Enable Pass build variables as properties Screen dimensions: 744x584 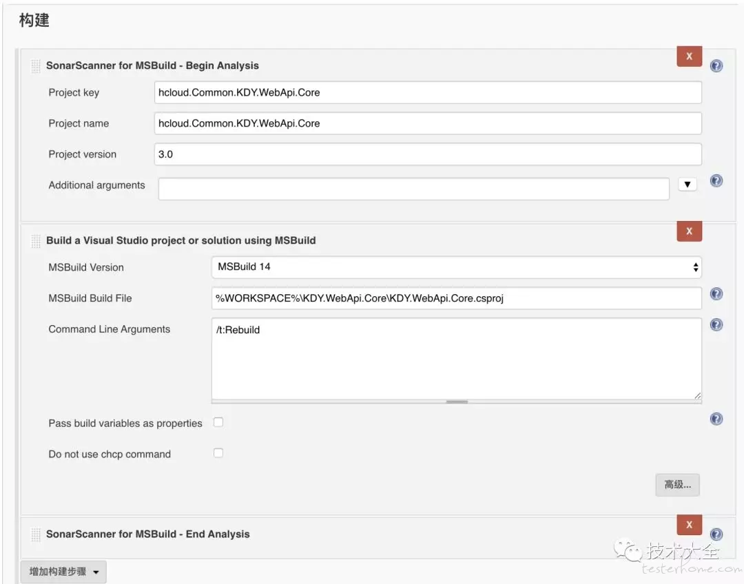pos(218,422)
